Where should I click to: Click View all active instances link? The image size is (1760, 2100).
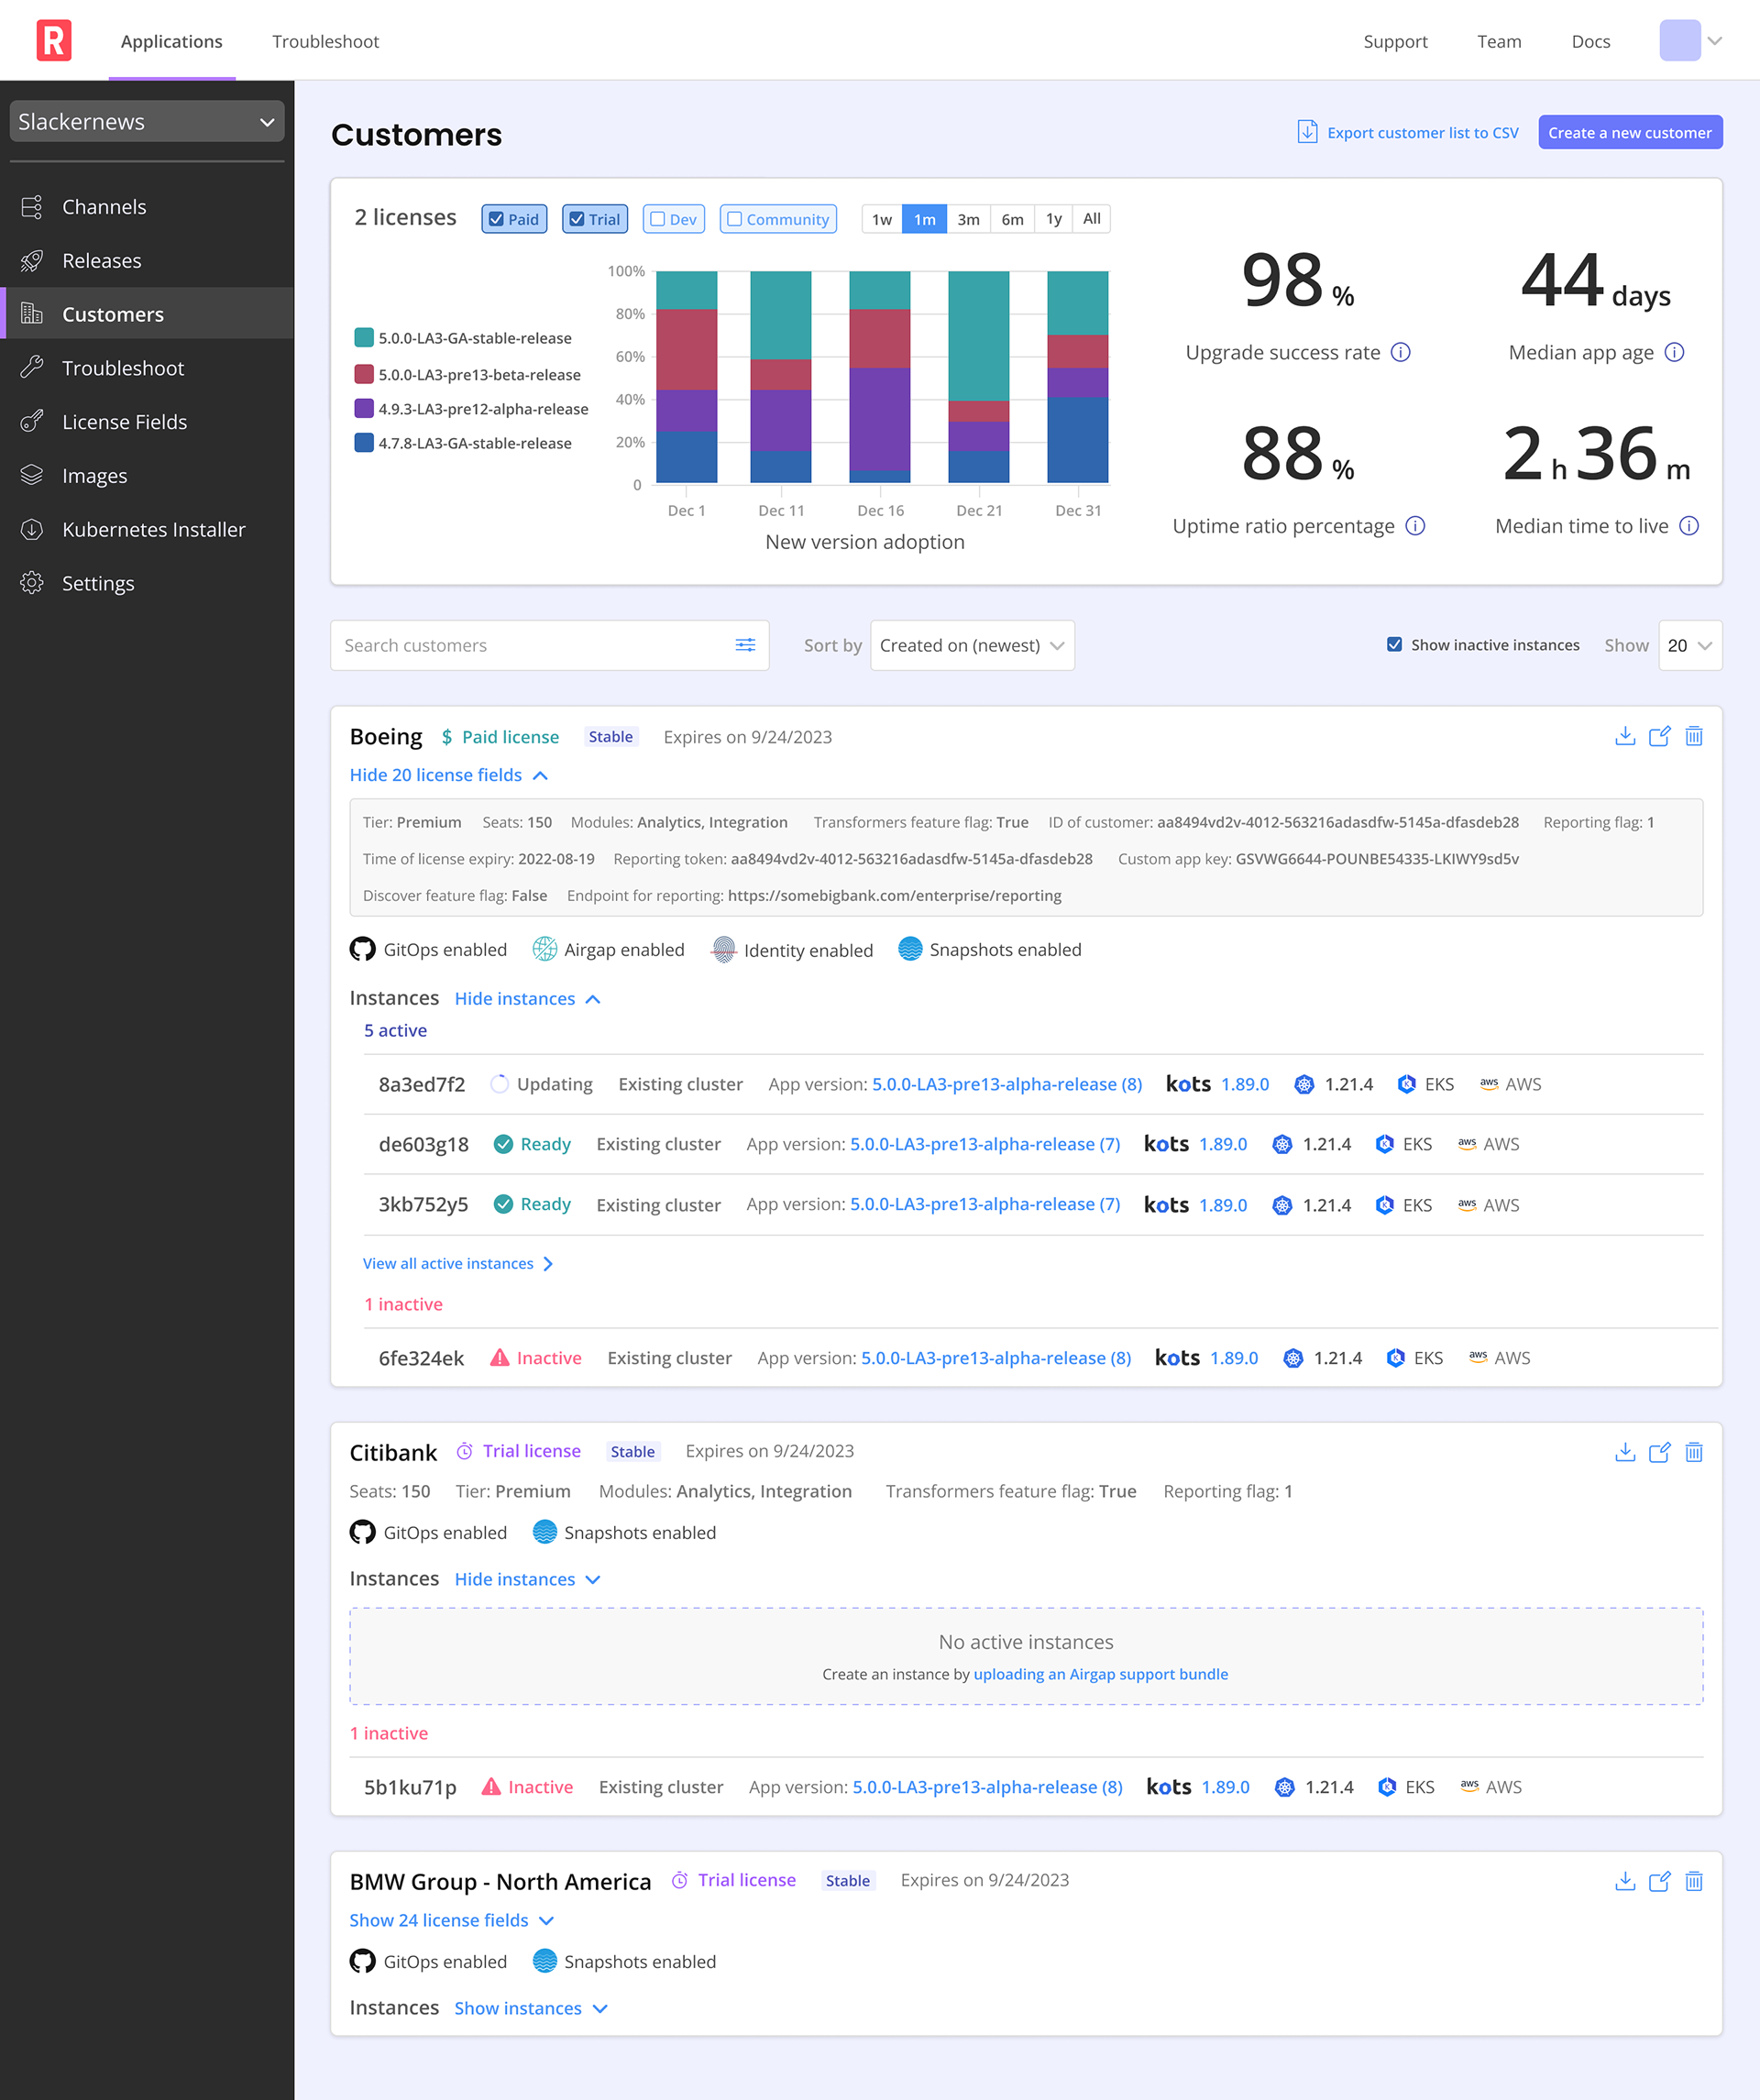[x=457, y=1264]
